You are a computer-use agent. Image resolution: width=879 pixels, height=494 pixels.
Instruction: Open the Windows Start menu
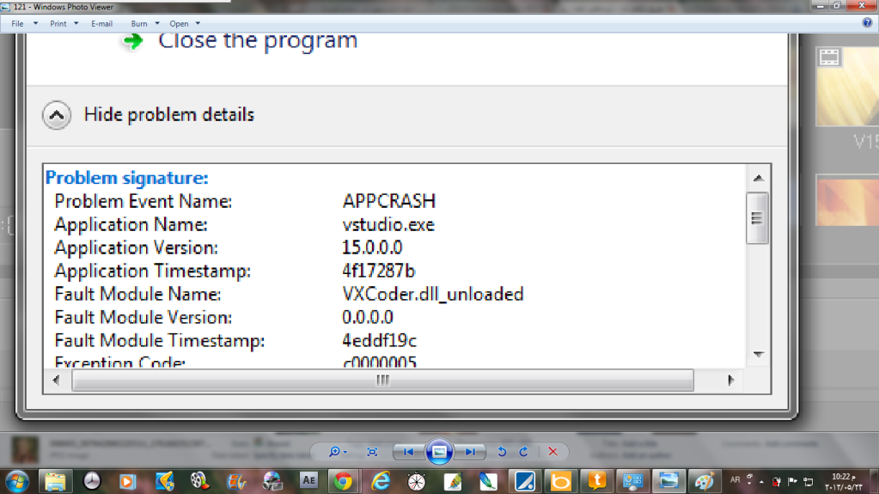click(17, 482)
